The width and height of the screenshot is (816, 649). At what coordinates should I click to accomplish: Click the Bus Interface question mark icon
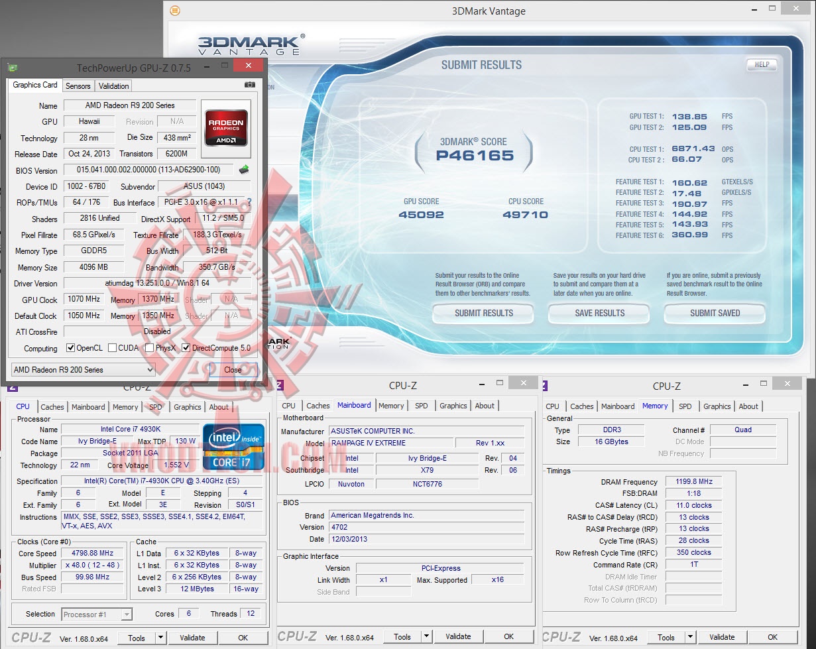click(249, 202)
